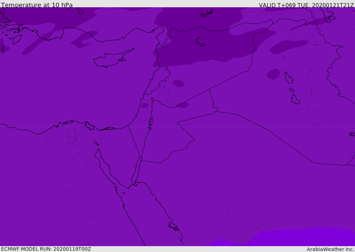Click the 'ArabiaWeather Inc' credit text

tap(330, 249)
